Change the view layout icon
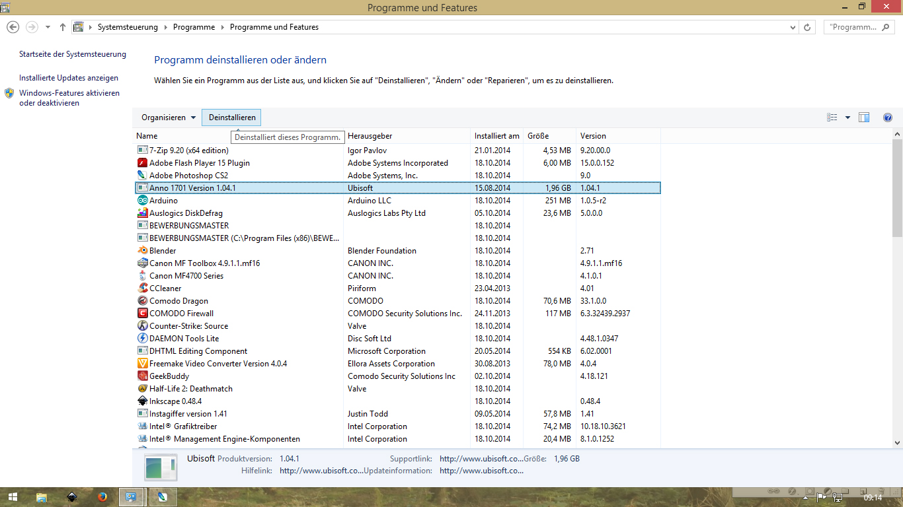Image resolution: width=903 pixels, height=507 pixels. (x=832, y=118)
